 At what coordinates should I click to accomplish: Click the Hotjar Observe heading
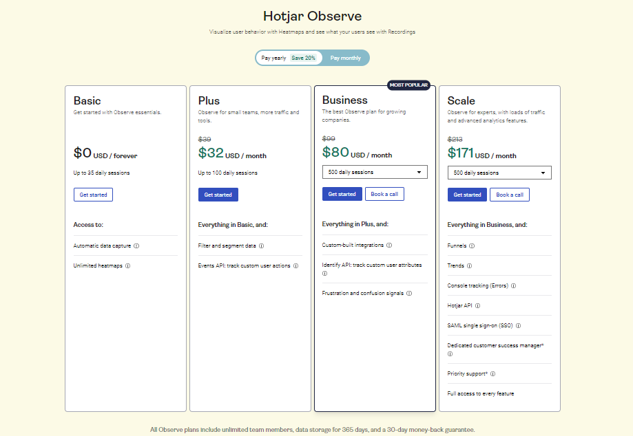pyautogui.click(x=313, y=16)
